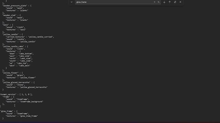Click the "east" cake_side line
220x123 pixels.
tap(20, 56)
